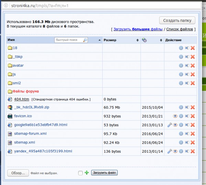Click the Обзор... file browse button
The width and height of the screenshot is (206, 185).
click(18, 173)
